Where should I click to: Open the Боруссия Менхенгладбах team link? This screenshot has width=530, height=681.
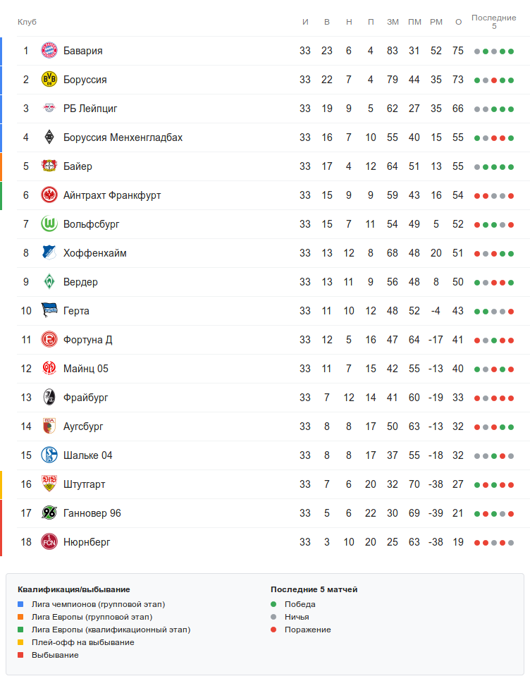point(123,137)
